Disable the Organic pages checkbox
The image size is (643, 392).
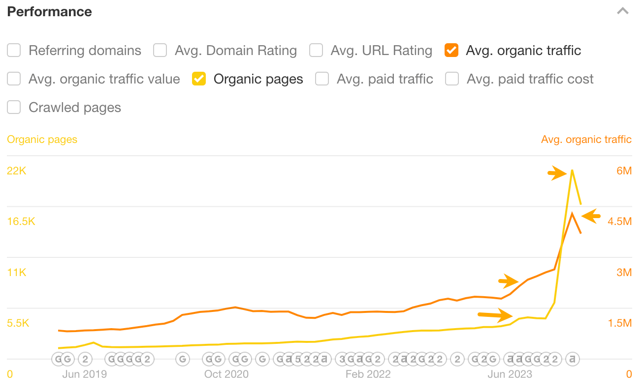(x=200, y=79)
